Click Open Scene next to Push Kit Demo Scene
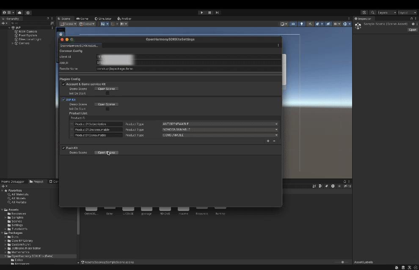The width and height of the screenshot is (419, 270). pyautogui.click(x=106, y=152)
